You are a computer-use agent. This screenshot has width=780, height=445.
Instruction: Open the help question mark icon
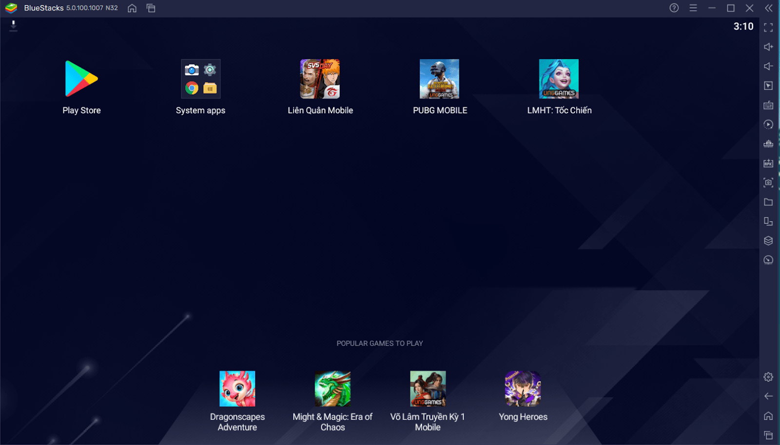pyautogui.click(x=674, y=8)
